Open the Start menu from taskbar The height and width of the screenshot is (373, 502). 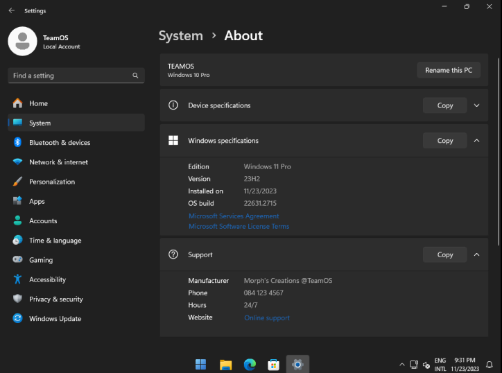pos(201,365)
